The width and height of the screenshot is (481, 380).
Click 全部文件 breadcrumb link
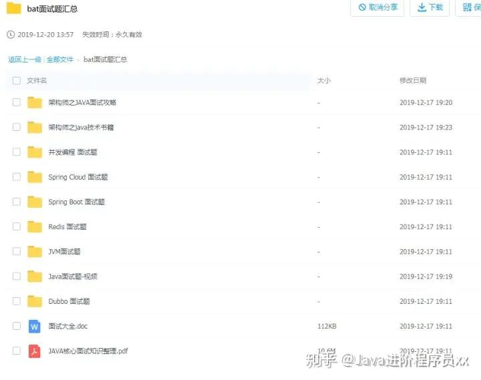[60, 59]
